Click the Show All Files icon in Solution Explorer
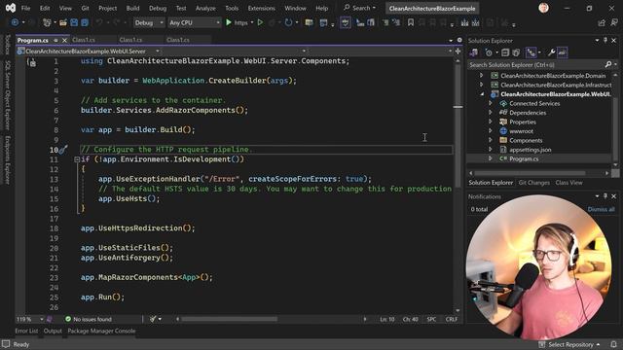Viewport: 623px width, 350px height. [516, 52]
